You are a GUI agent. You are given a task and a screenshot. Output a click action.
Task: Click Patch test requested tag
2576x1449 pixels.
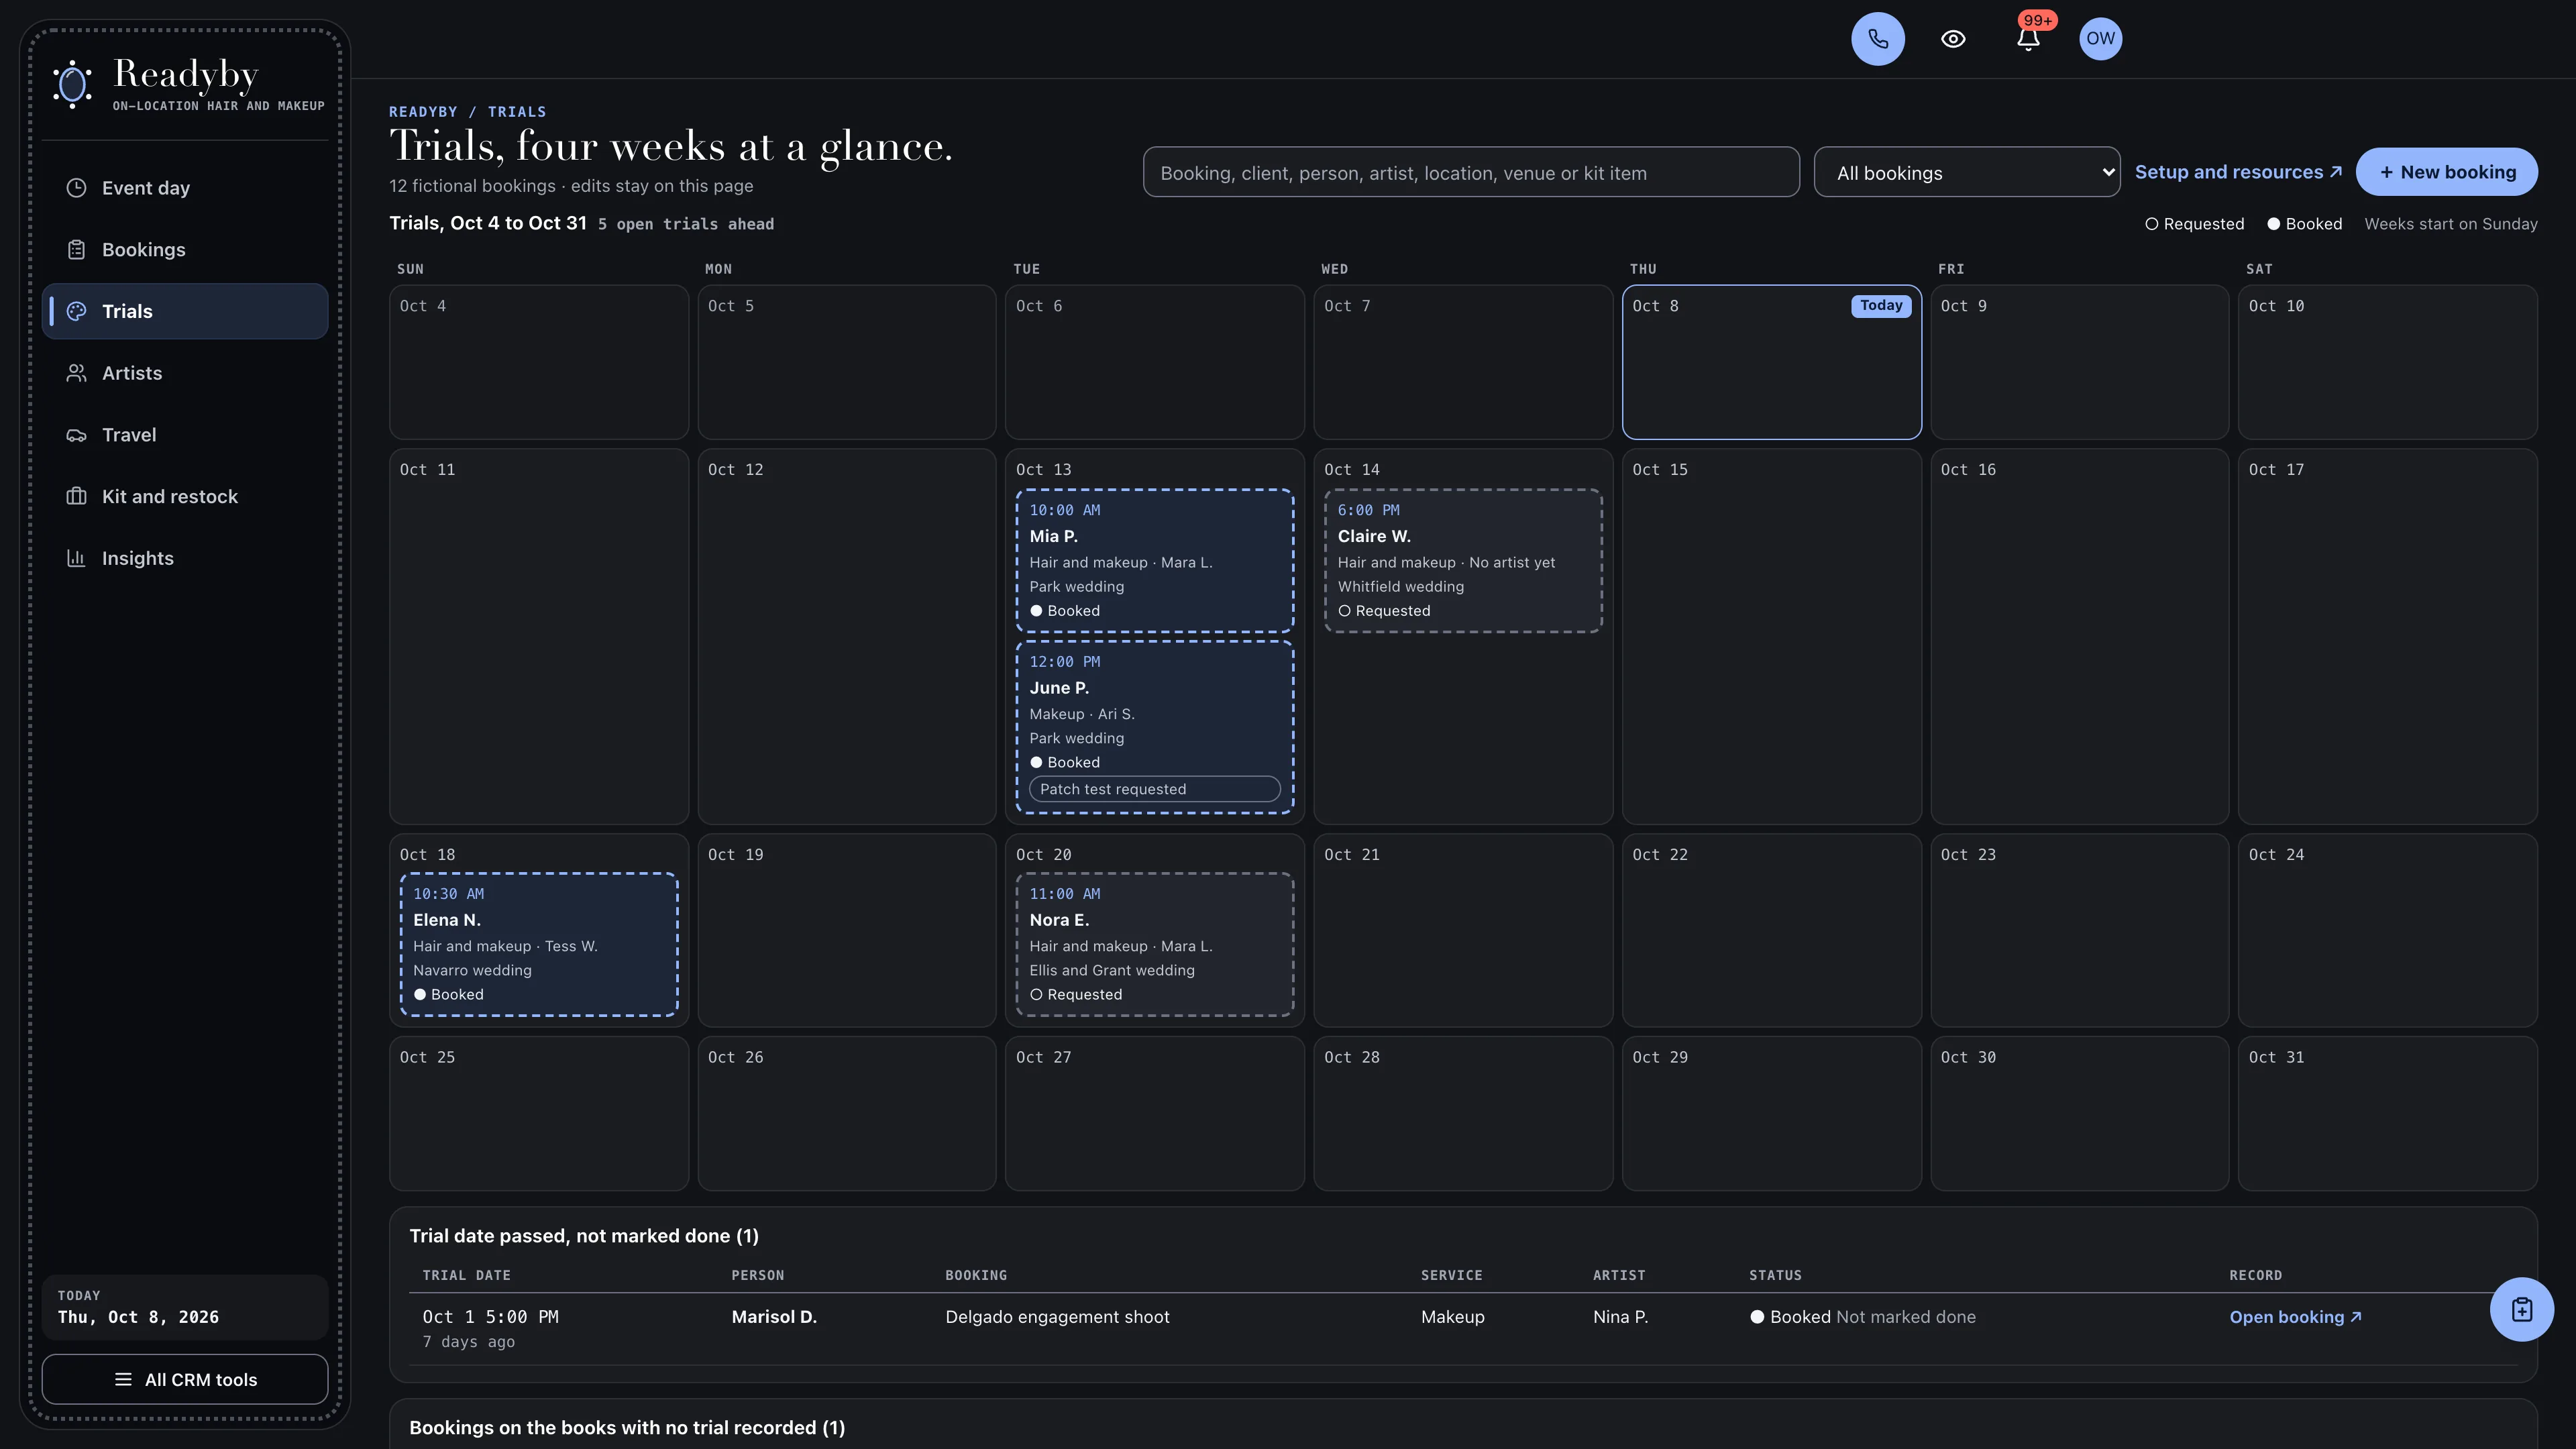(x=1154, y=789)
